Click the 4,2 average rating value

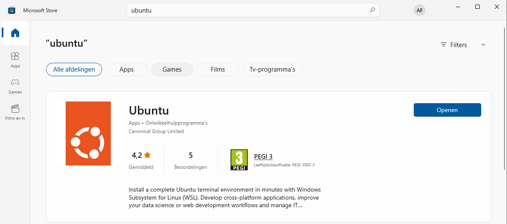[x=137, y=155]
